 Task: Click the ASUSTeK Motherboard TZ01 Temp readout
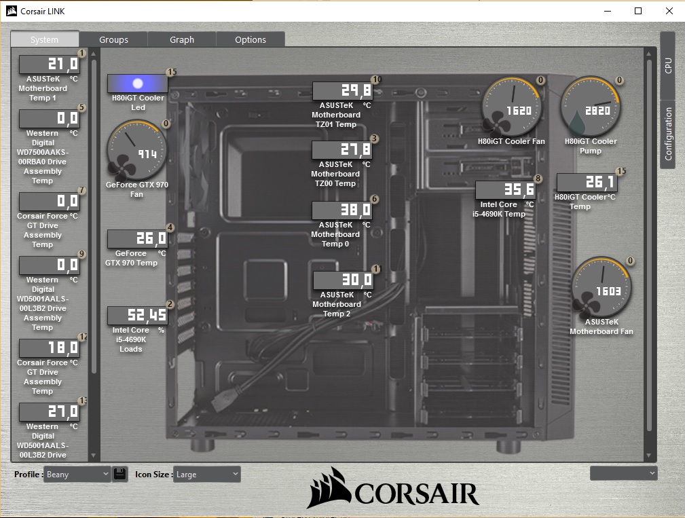coord(342,91)
